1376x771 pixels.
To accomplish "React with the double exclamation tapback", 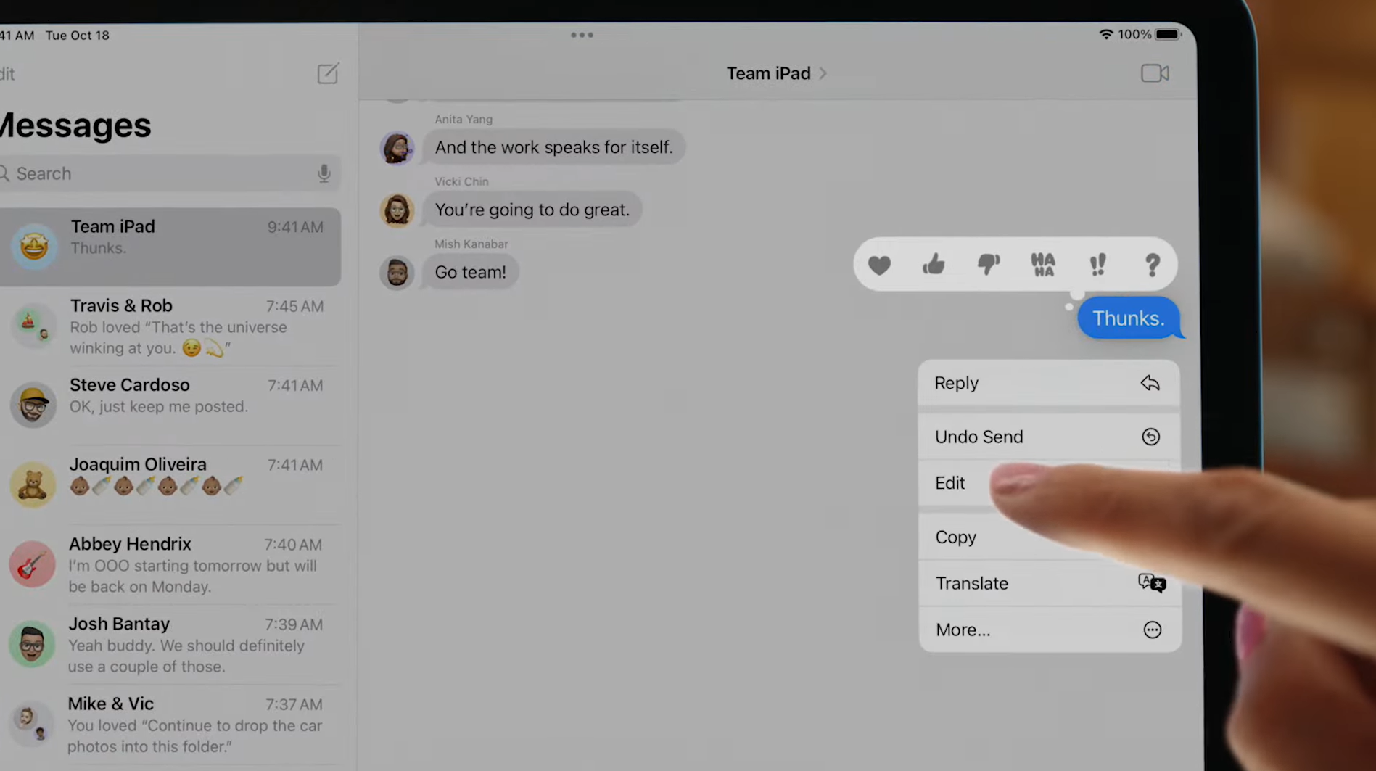I will pyautogui.click(x=1098, y=265).
